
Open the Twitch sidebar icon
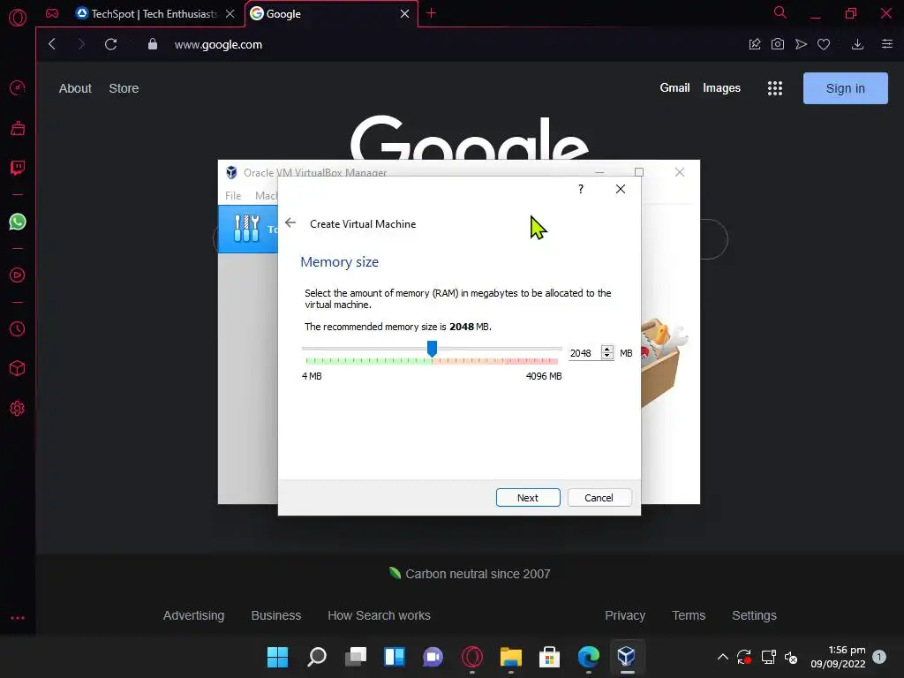click(18, 168)
